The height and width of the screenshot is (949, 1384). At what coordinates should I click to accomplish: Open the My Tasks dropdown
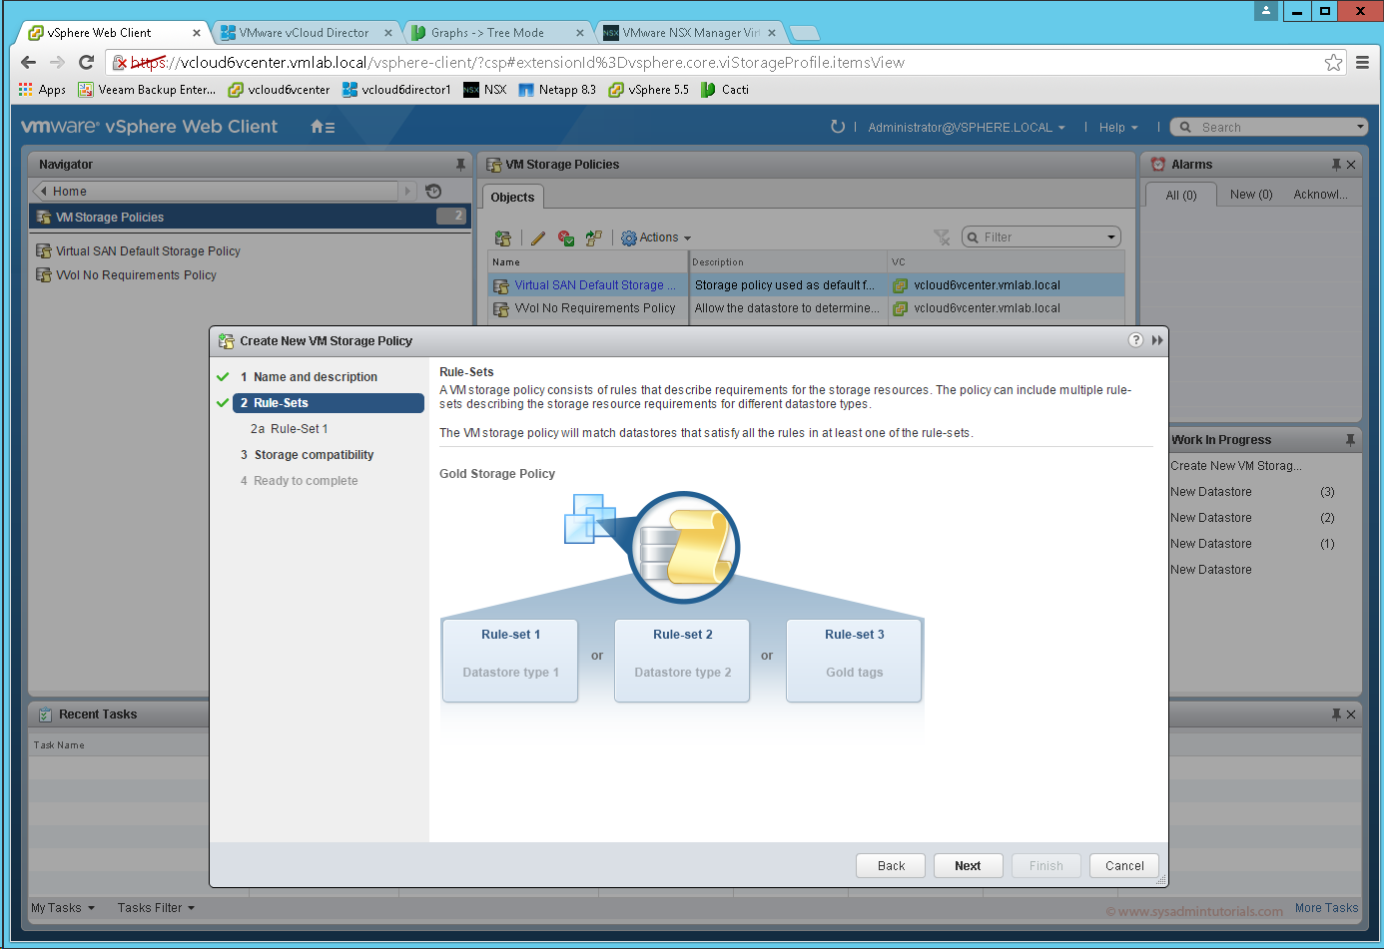63,908
